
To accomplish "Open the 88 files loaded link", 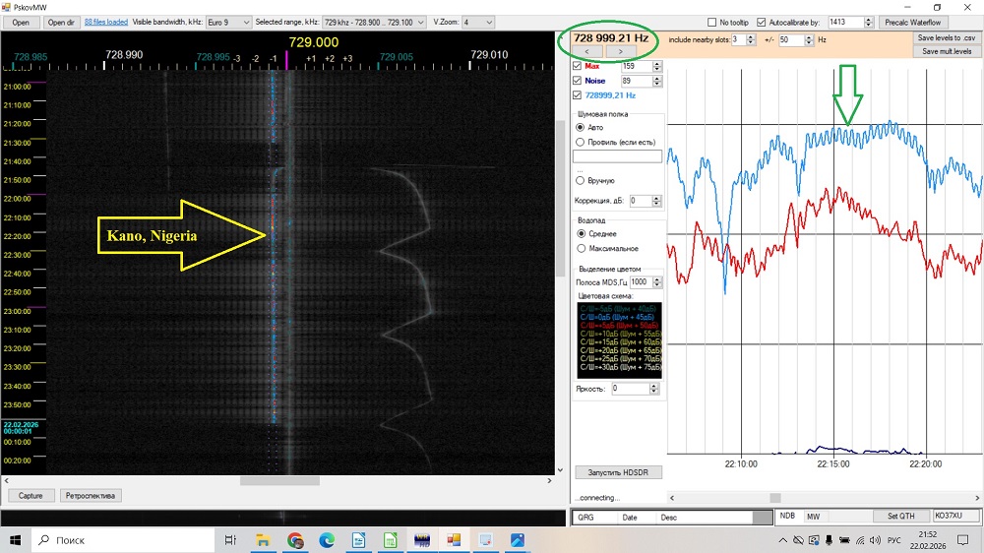I will click(x=106, y=22).
